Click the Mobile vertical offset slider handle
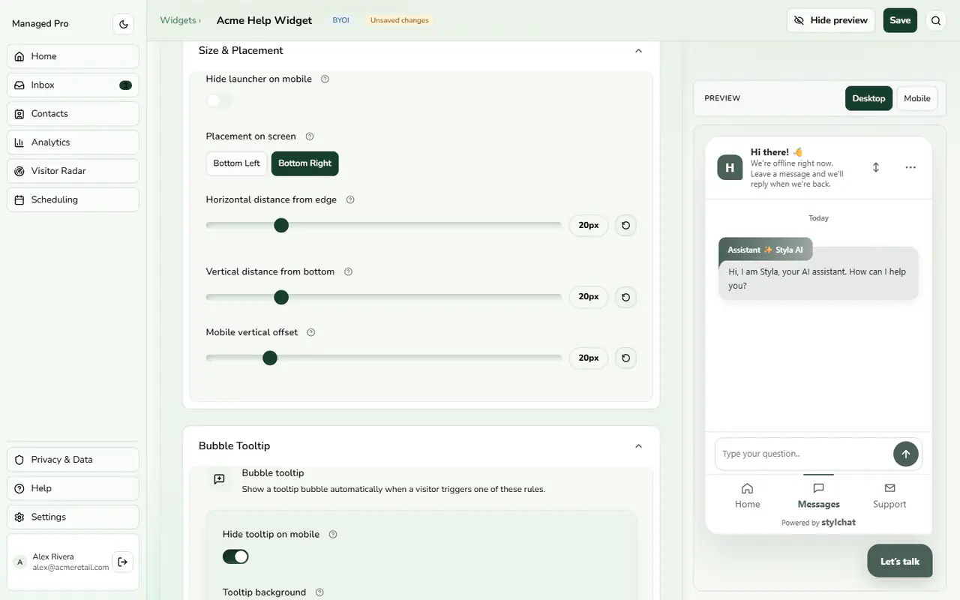The width and height of the screenshot is (960, 600). pos(270,358)
